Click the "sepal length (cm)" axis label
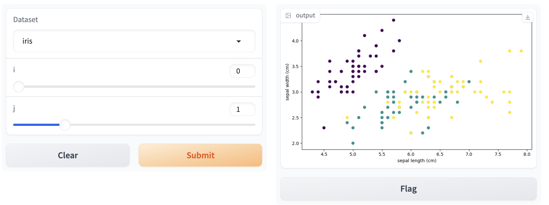This screenshot has height=205, width=549. pyautogui.click(x=417, y=161)
